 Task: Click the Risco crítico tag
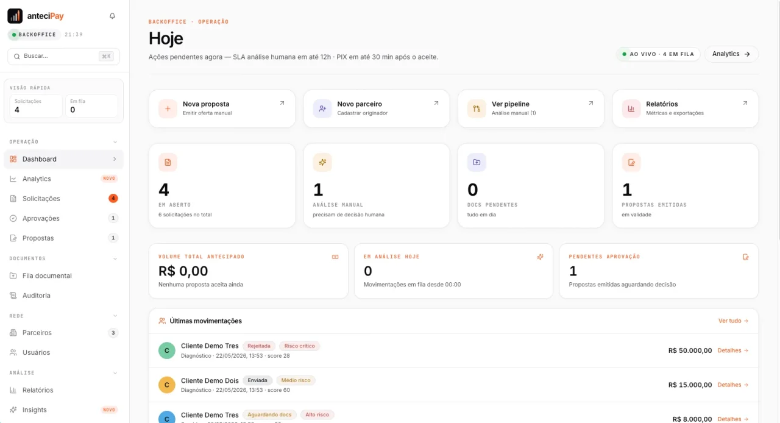point(300,346)
